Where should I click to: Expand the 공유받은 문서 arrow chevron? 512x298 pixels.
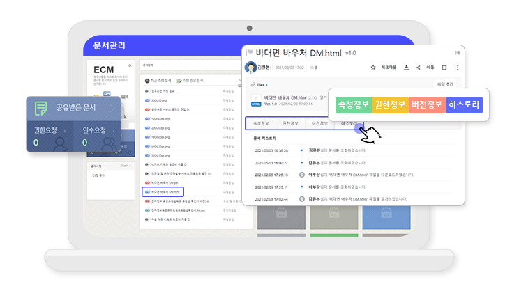[114, 108]
